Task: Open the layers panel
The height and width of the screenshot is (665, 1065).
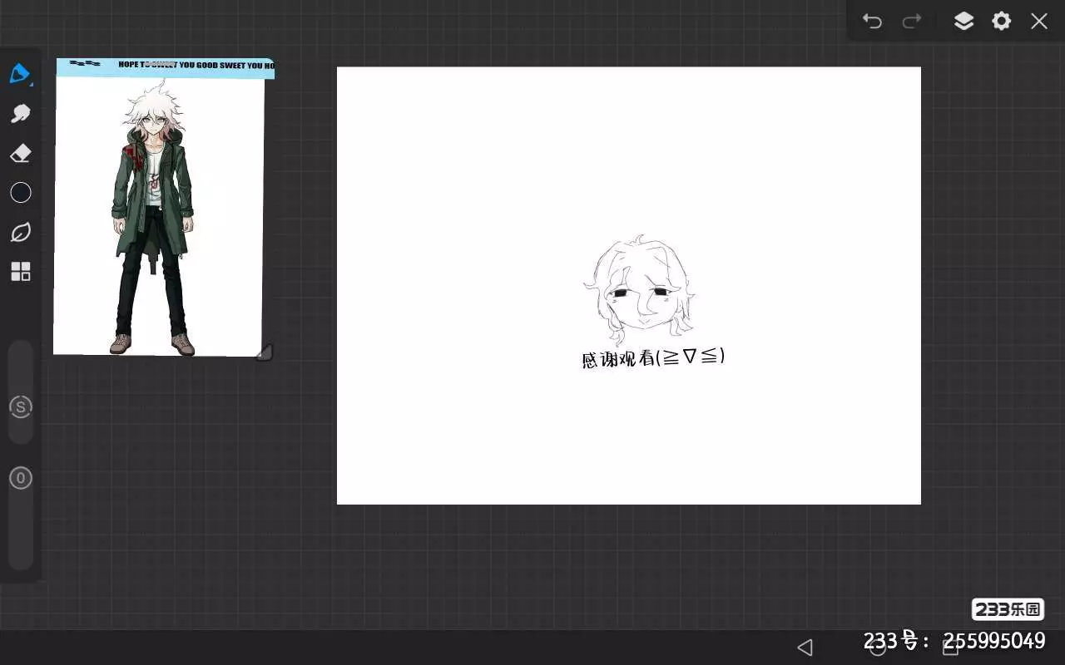Action: tap(963, 21)
